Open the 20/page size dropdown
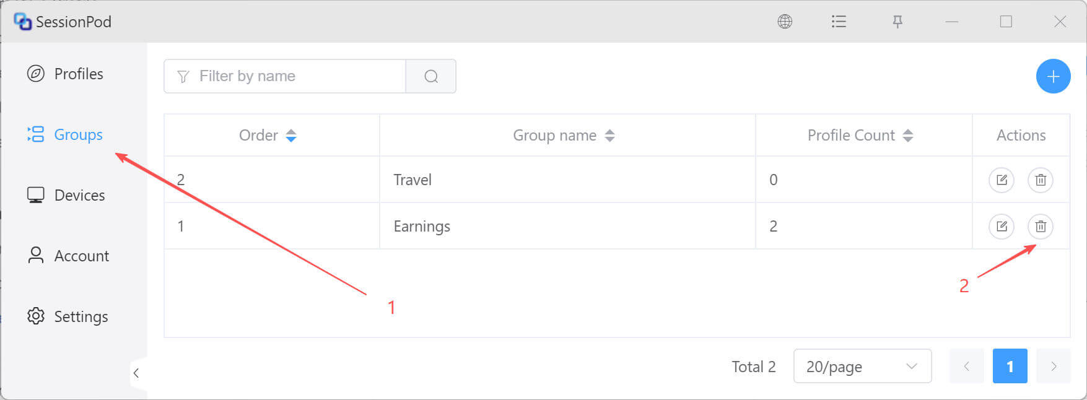1087x400 pixels. pos(862,366)
